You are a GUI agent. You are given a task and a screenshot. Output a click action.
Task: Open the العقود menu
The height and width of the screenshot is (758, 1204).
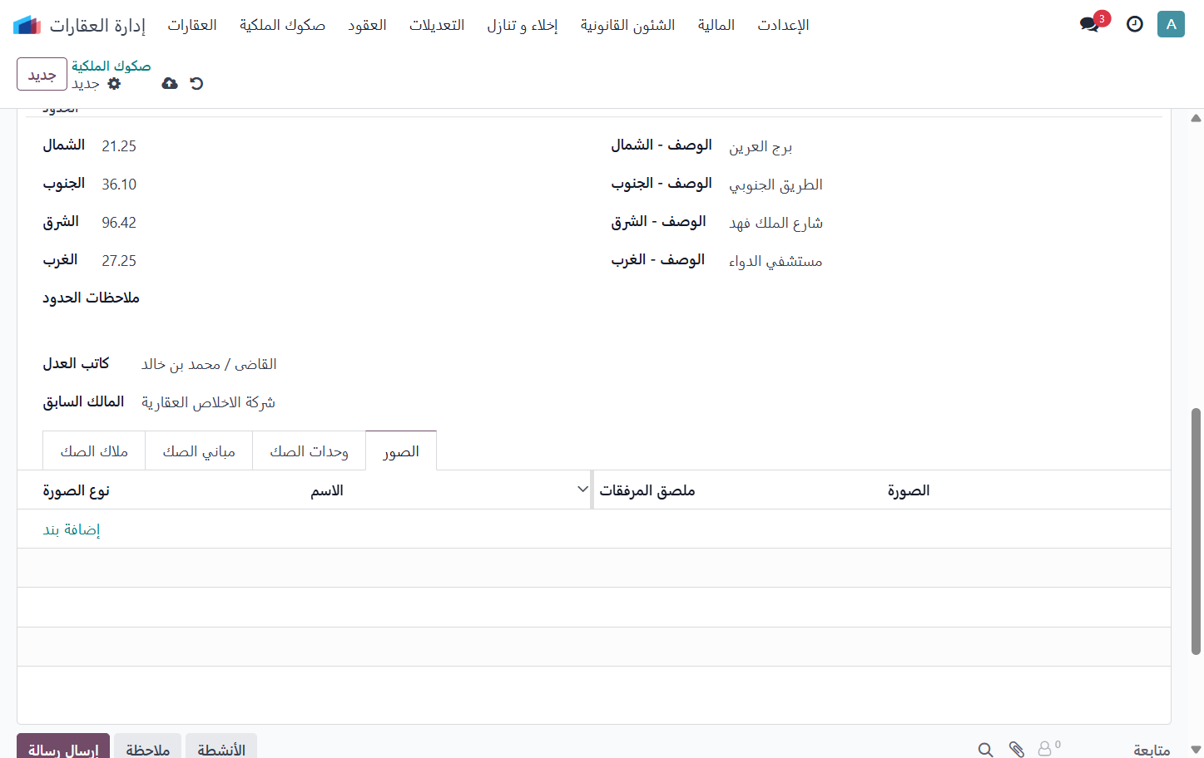[x=367, y=25]
